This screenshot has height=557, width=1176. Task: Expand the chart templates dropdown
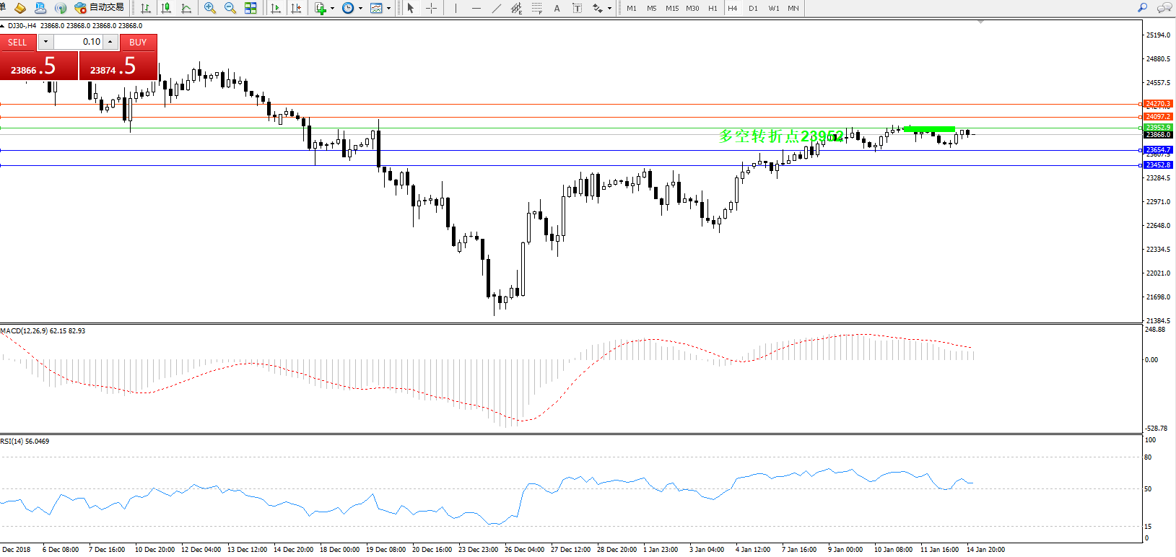[x=388, y=9]
